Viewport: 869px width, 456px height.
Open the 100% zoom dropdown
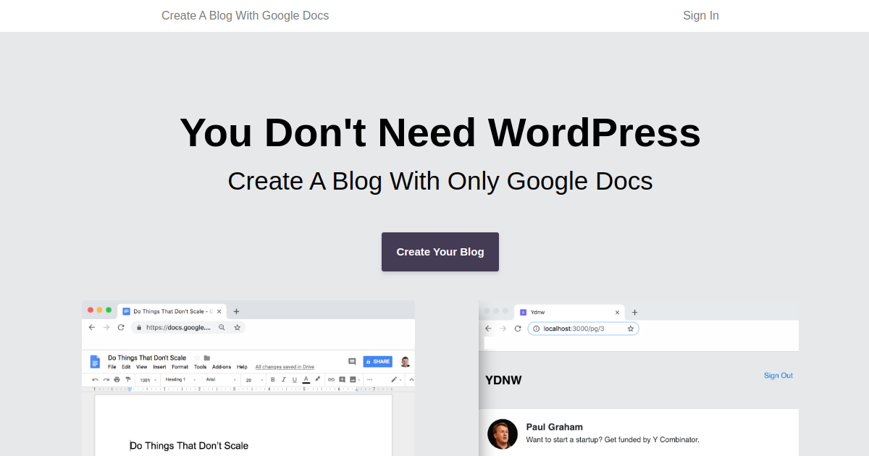point(148,380)
